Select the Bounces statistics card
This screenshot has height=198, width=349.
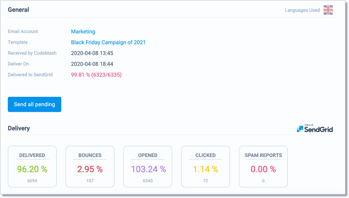[90, 166]
